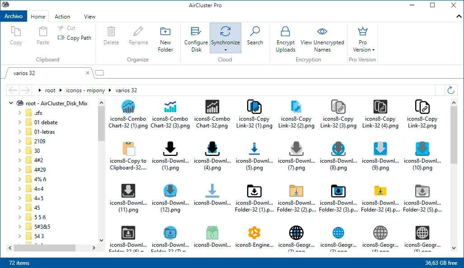Collapse the ribbon with the chevron
The height and width of the screenshot is (268, 464).
[x=459, y=17]
